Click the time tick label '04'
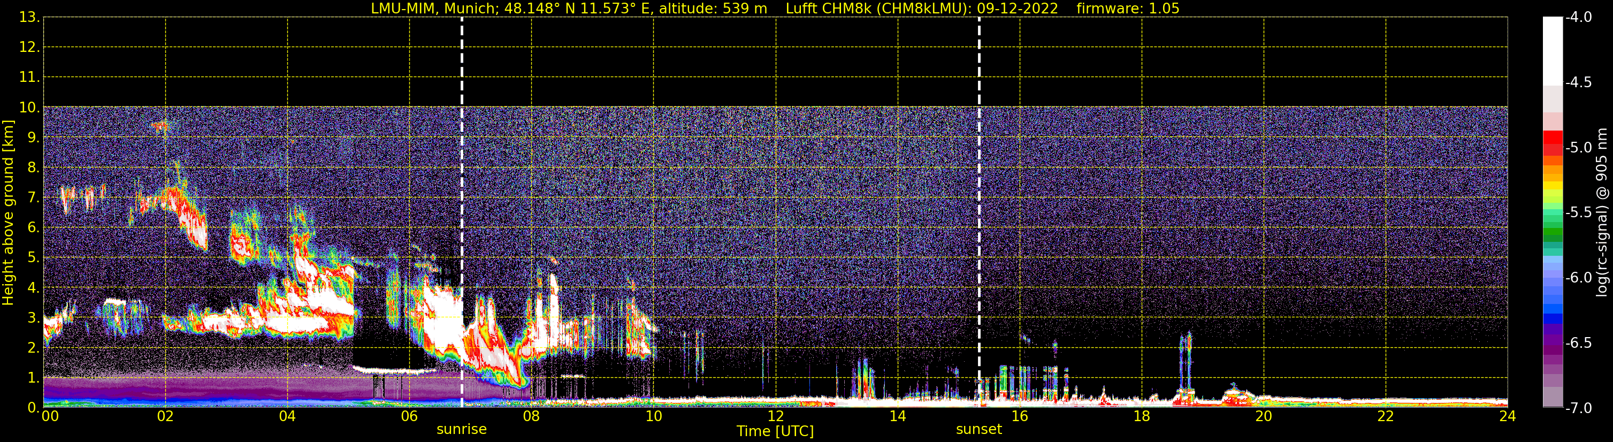1613x442 pixels. pos(287,417)
